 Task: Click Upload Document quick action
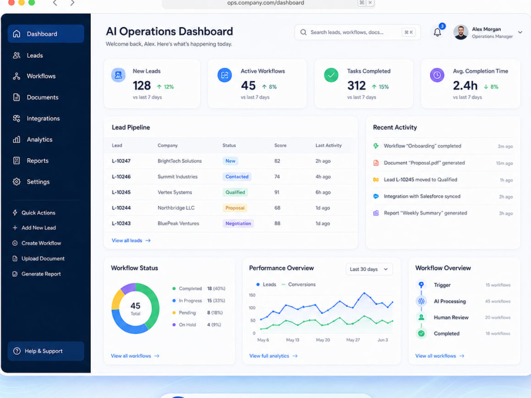click(x=39, y=258)
